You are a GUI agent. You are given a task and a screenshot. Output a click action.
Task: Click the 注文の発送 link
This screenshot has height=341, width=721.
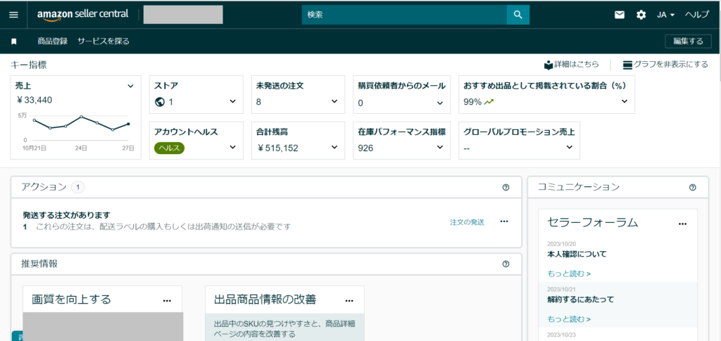point(467,222)
